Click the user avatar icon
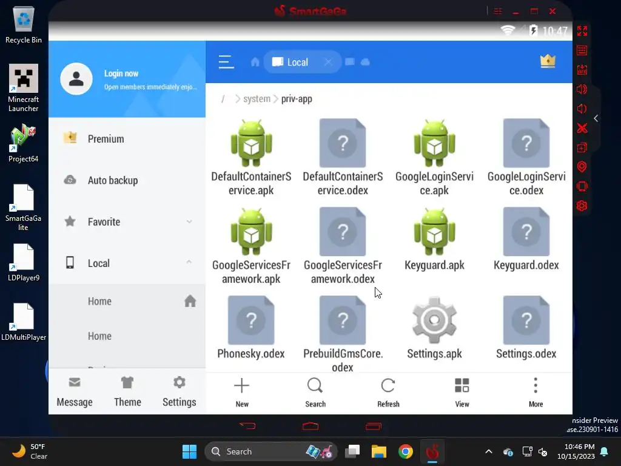Viewport: 621px width, 466px height. pyautogui.click(x=76, y=78)
